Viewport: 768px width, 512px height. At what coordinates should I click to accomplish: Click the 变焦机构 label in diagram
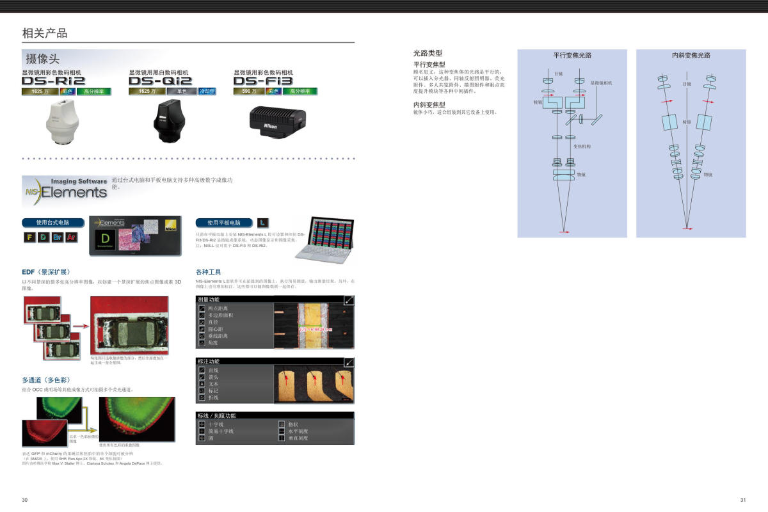tap(582, 147)
